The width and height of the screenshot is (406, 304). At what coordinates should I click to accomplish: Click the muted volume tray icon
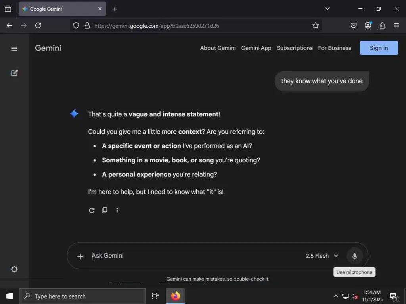coord(354,296)
